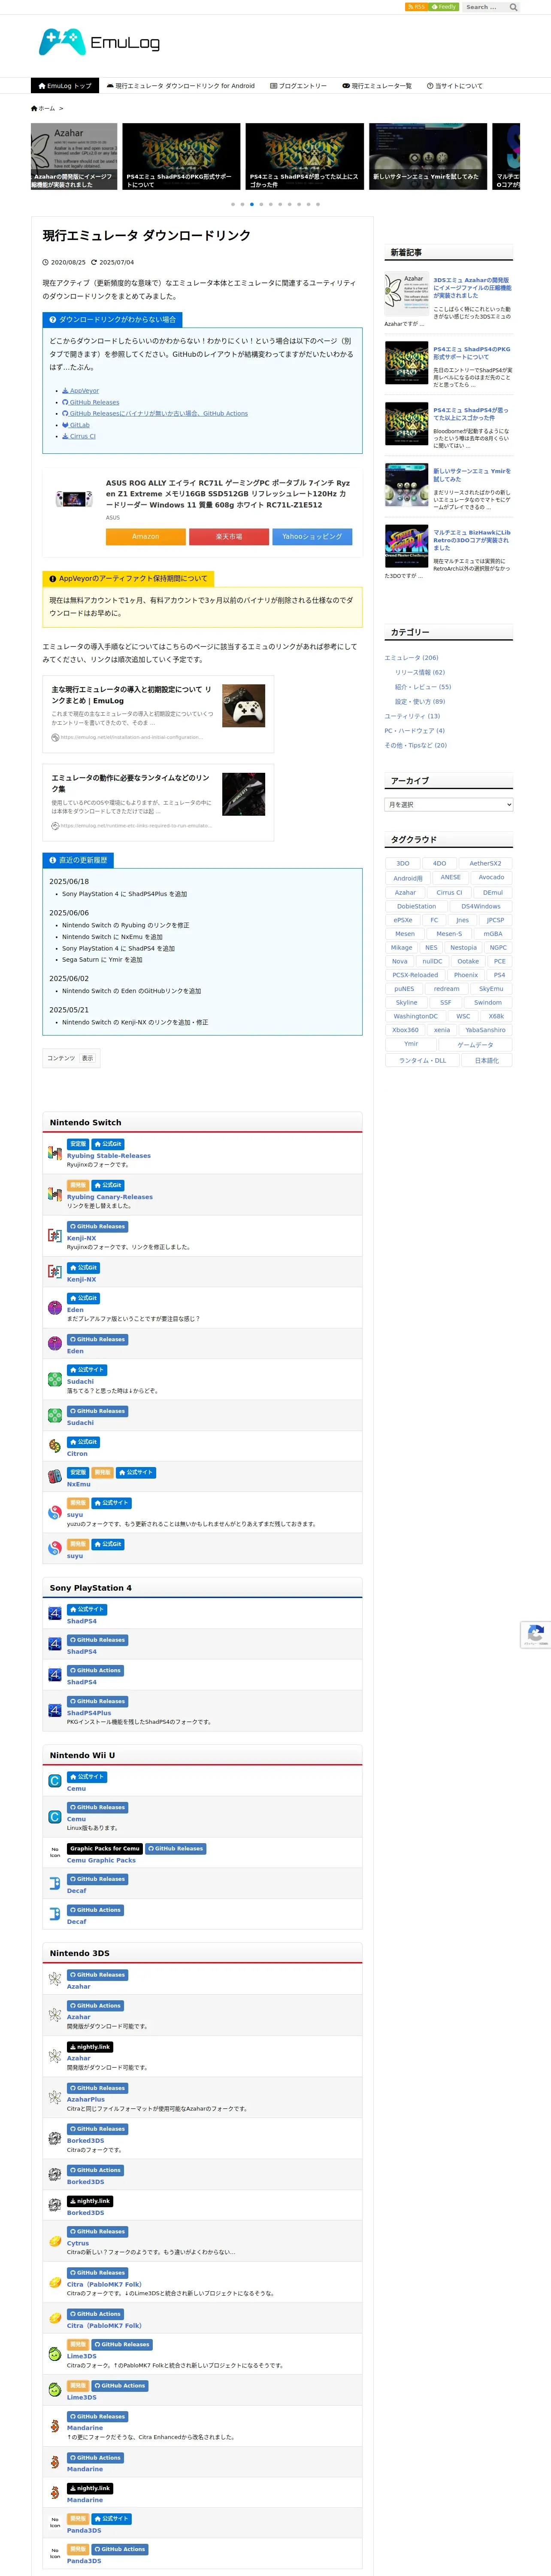Click the AzaharPlus emulator icon

click(x=55, y=2097)
